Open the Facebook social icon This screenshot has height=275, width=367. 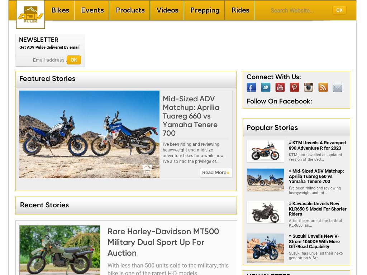tap(251, 87)
